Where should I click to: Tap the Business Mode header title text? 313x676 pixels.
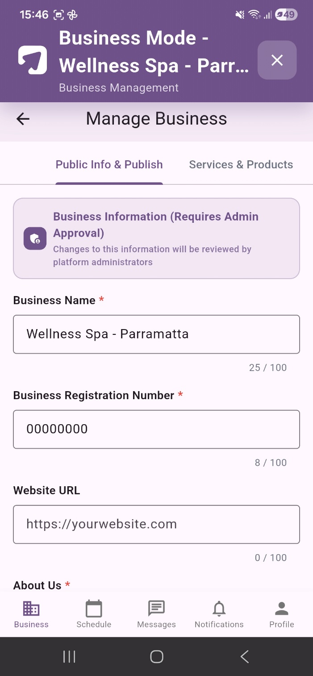[x=154, y=52]
